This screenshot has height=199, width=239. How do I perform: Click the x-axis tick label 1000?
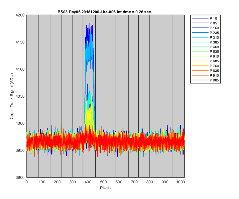[x=181, y=182]
